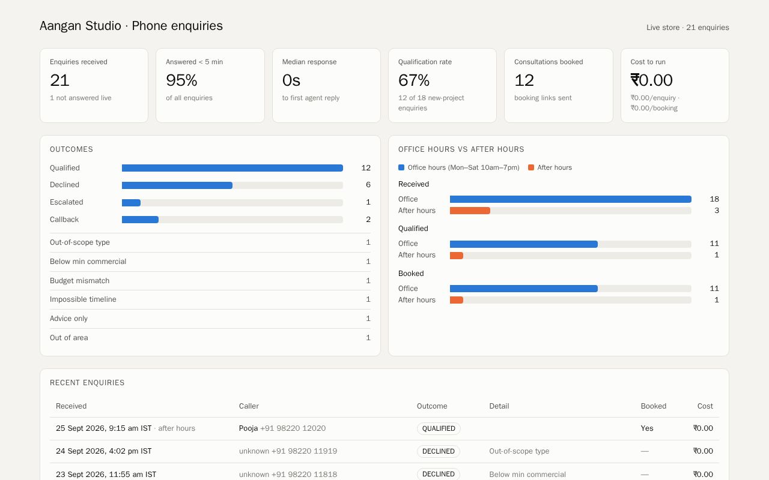769x480 pixels.
Task: Click the Outcome column header
Action: point(432,406)
